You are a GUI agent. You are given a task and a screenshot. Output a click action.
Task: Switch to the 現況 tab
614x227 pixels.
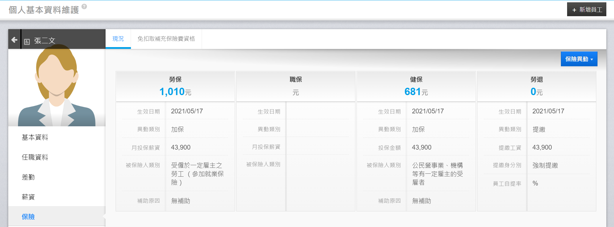[118, 39]
